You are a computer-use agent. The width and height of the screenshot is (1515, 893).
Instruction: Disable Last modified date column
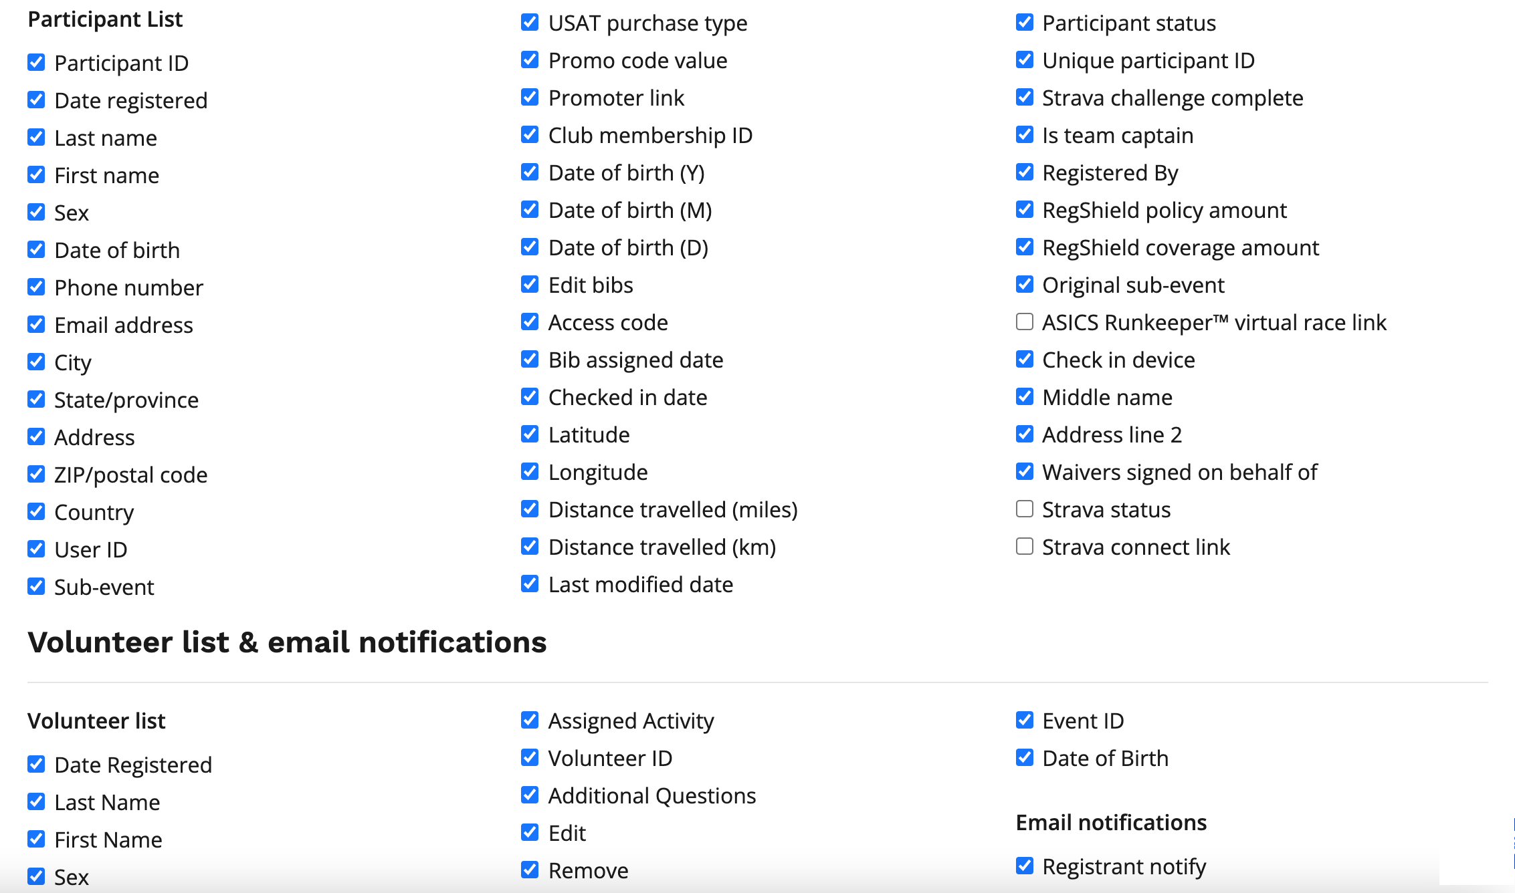(x=530, y=584)
